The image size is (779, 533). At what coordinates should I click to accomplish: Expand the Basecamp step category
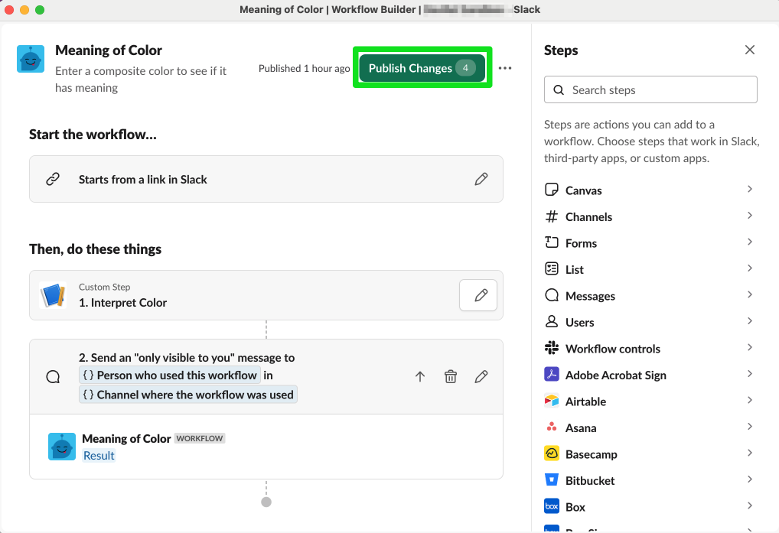(748, 453)
